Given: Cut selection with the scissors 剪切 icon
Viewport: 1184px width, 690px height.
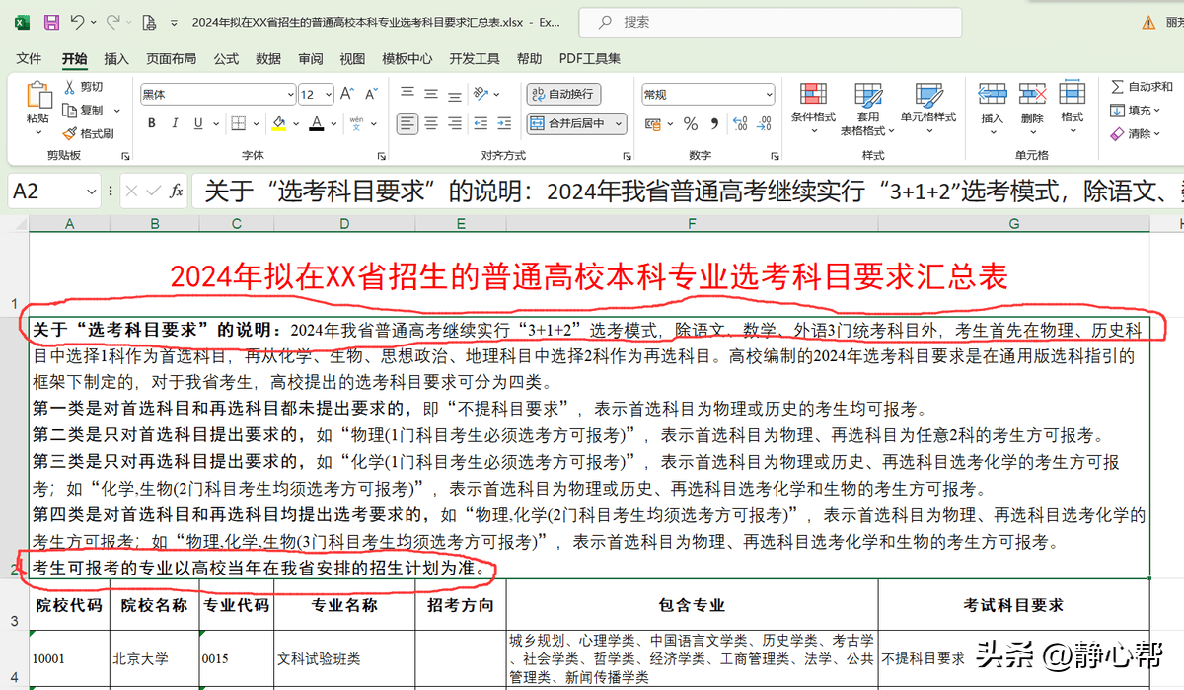Looking at the screenshot, I should pyautogui.click(x=70, y=87).
